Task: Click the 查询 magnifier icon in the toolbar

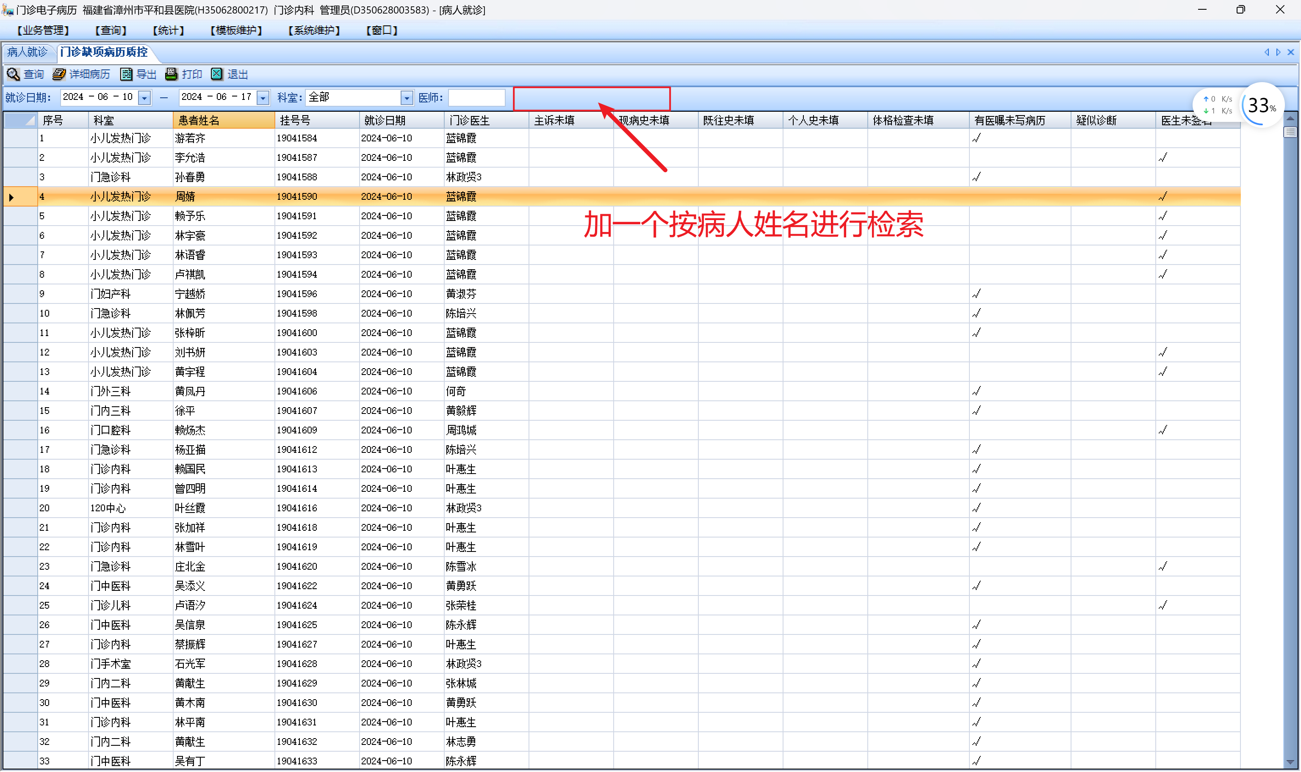Action: point(13,74)
